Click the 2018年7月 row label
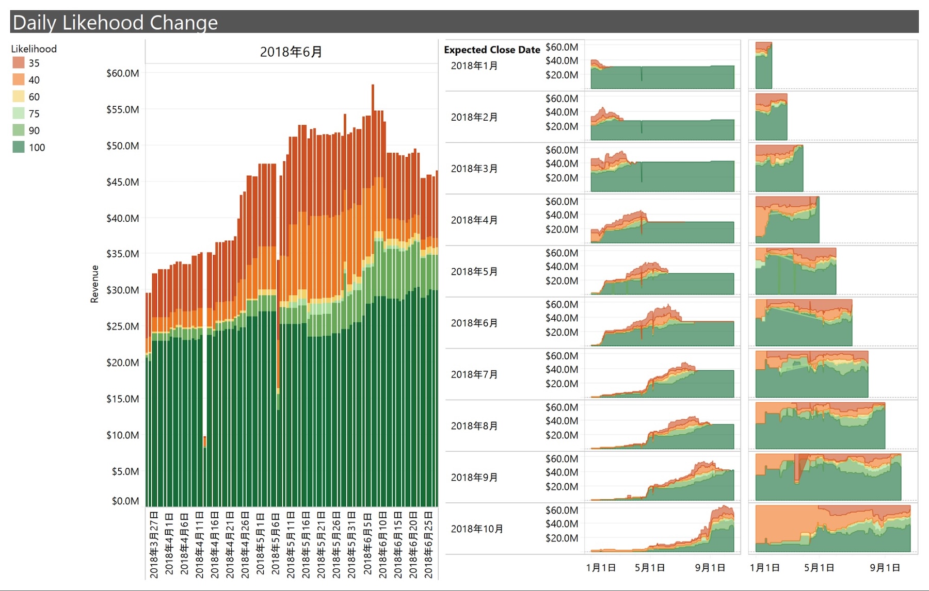 click(474, 374)
